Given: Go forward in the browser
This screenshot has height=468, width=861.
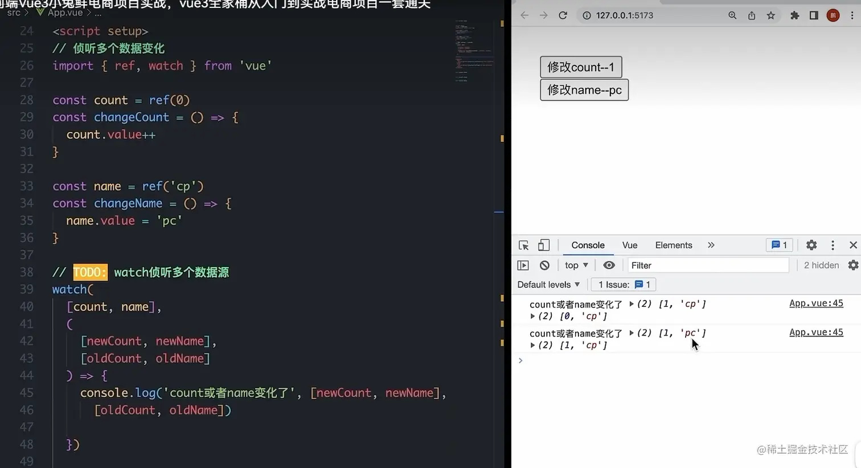Looking at the screenshot, I should click(x=544, y=15).
